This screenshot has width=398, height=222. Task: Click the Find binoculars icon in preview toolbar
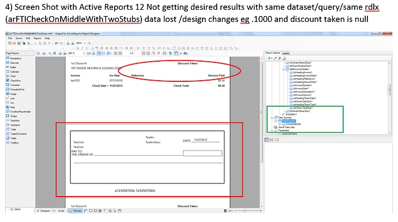pyautogui.click(x=55, y=53)
